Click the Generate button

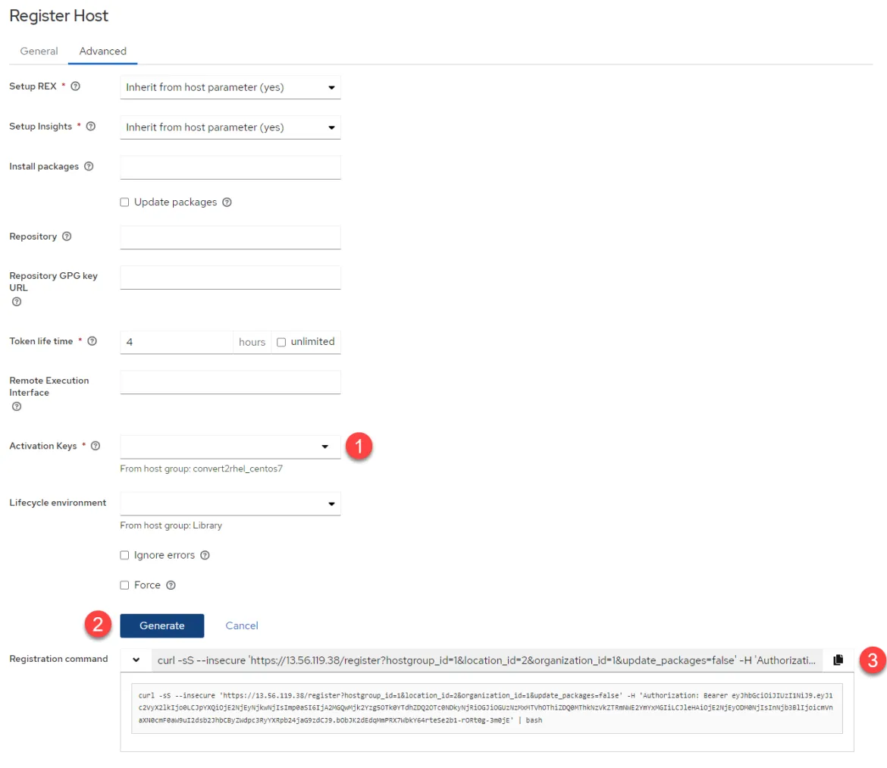(161, 625)
